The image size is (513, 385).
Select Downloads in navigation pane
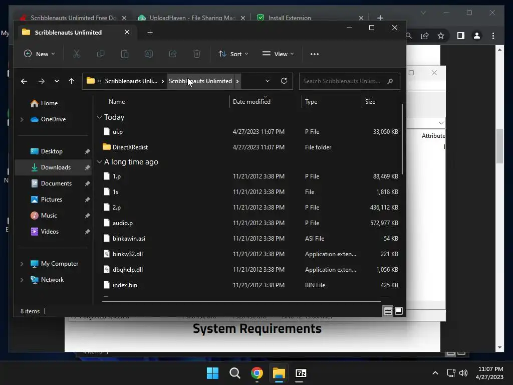pyautogui.click(x=54, y=167)
